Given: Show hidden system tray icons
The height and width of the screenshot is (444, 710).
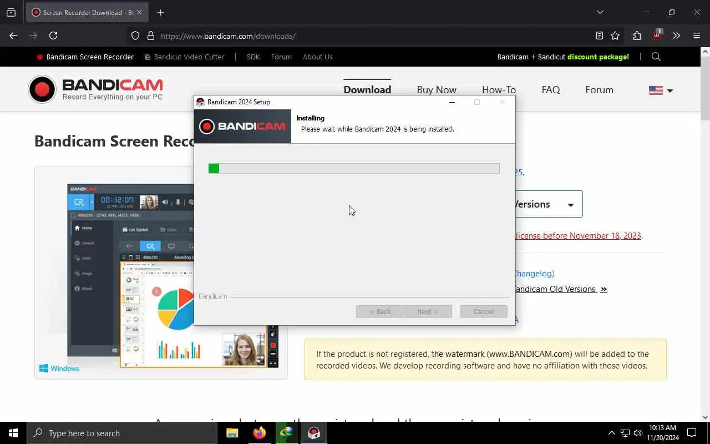Looking at the screenshot, I should pos(611,433).
